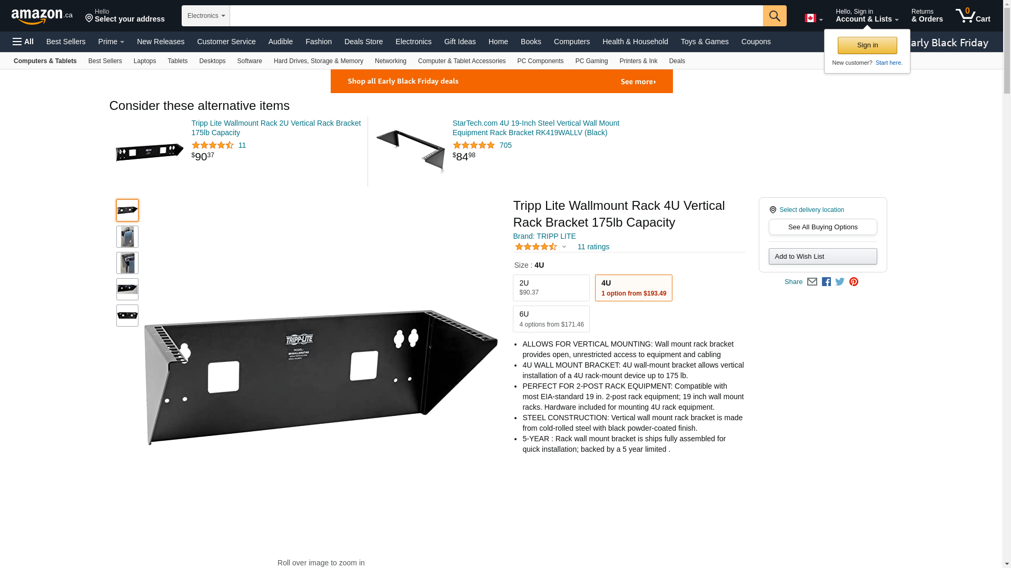Screen dimensions: 1011x568
Task: Open the Electronics search category dropdown
Action: coord(206,16)
